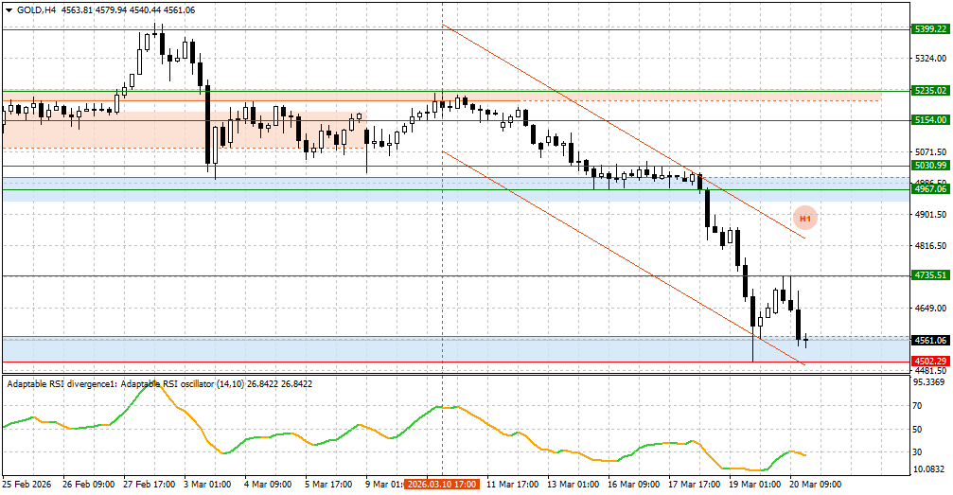
Task: Click the 25 Feb 2026 date label
Action: (26, 485)
